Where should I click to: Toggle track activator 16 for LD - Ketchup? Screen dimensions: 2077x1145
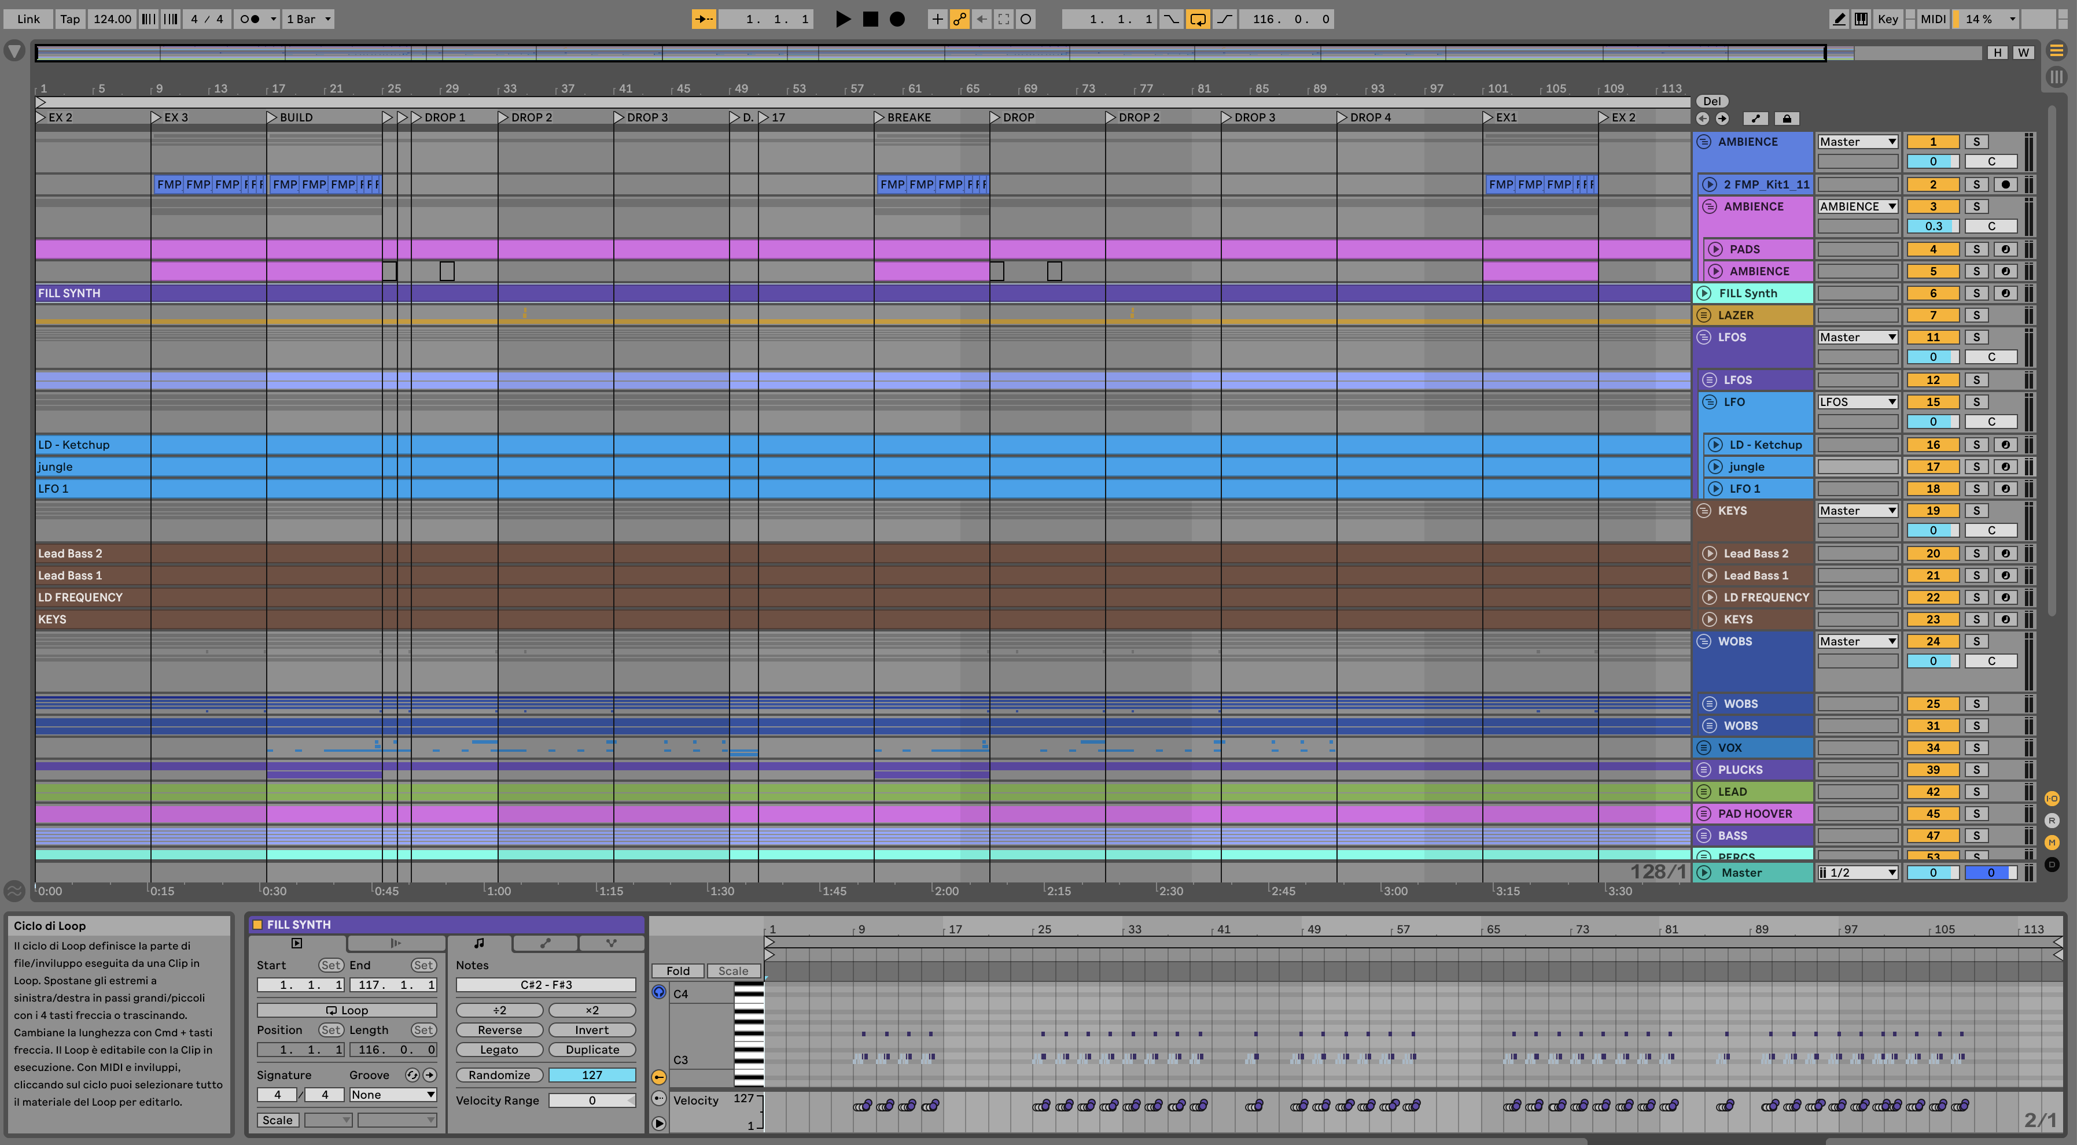(x=1933, y=445)
